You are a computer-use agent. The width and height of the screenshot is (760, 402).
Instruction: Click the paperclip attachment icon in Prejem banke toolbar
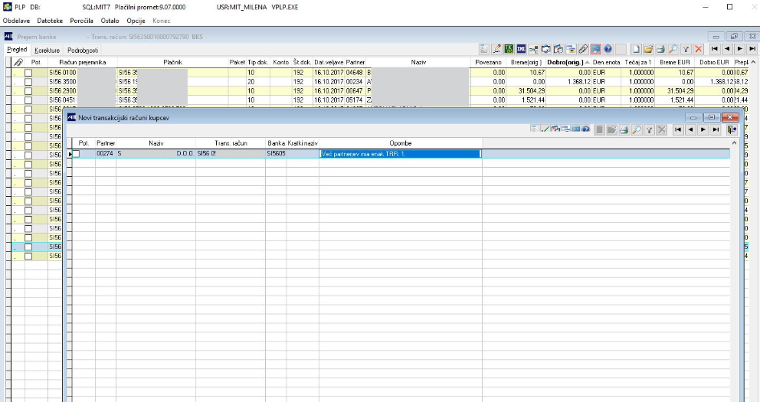click(583, 49)
